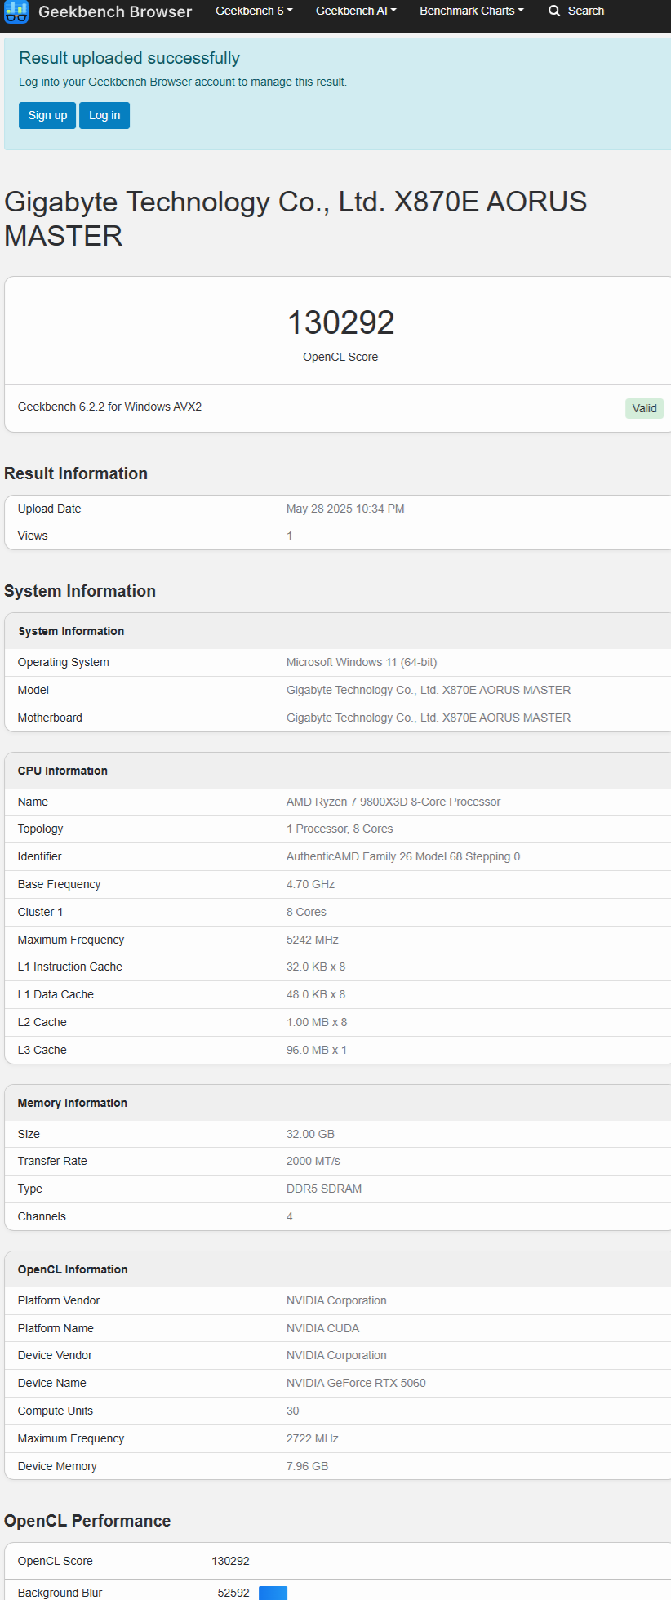This screenshot has height=1600, width=671.
Task: Expand the Geekbench 6 dropdown menu
Action: (x=254, y=11)
